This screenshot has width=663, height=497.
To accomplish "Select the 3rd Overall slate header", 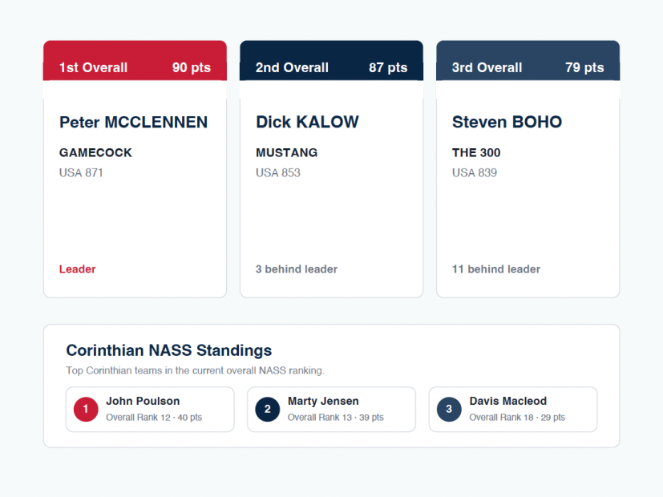I will (x=528, y=61).
